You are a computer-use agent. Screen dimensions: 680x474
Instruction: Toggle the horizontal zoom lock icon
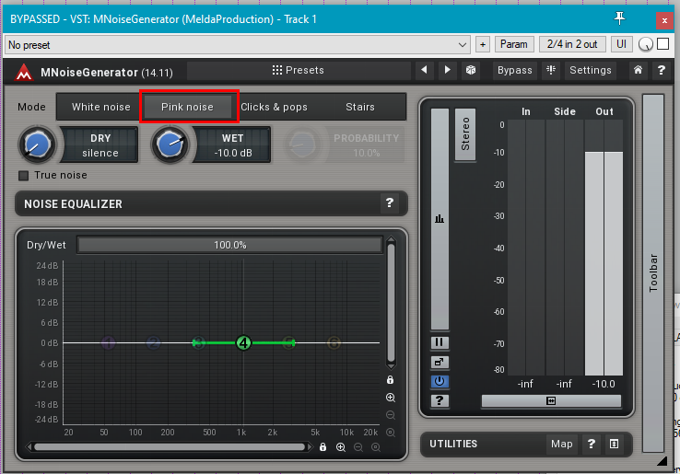322,447
